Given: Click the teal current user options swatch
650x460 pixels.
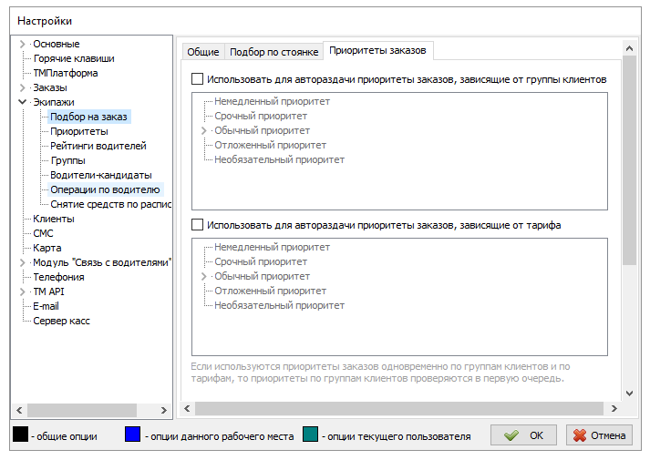Looking at the screenshot, I should (x=311, y=435).
